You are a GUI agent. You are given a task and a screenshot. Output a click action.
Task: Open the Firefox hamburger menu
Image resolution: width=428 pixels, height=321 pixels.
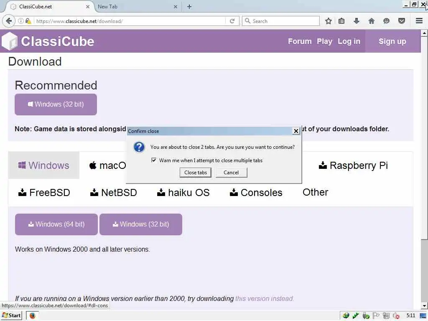pos(419,21)
